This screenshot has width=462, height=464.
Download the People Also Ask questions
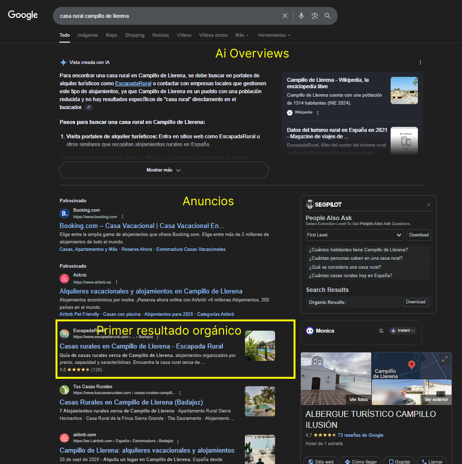(418, 235)
